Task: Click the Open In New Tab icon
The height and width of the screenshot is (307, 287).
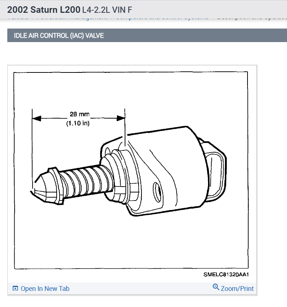Action: click(x=15, y=288)
